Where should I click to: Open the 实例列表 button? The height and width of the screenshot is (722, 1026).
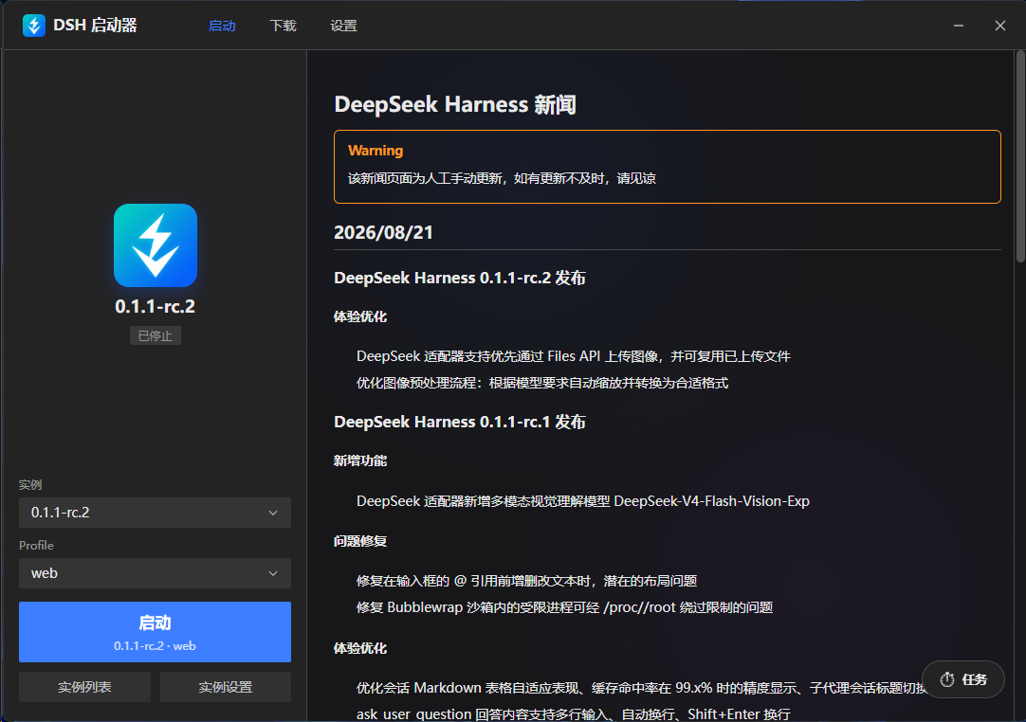[84, 687]
